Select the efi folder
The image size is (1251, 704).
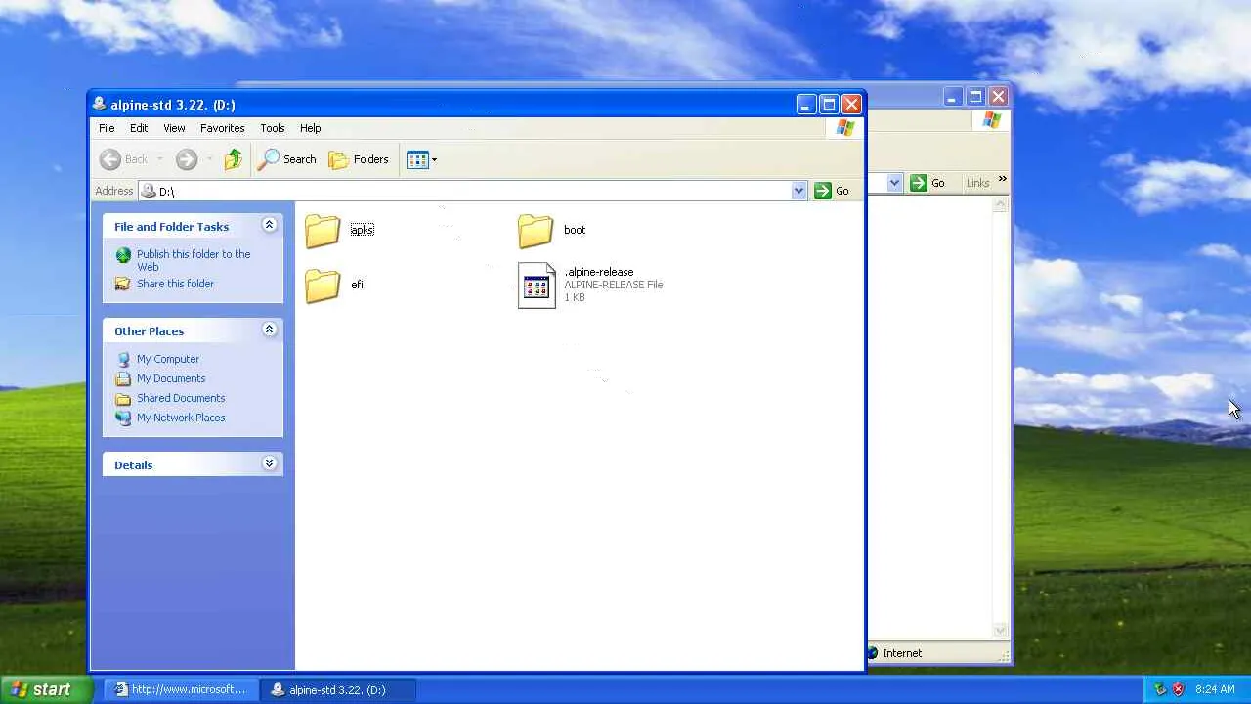pyautogui.click(x=334, y=286)
